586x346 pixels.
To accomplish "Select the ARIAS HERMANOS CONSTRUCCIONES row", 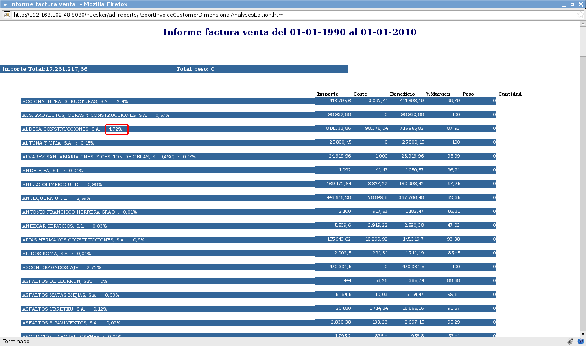I will pos(168,240).
